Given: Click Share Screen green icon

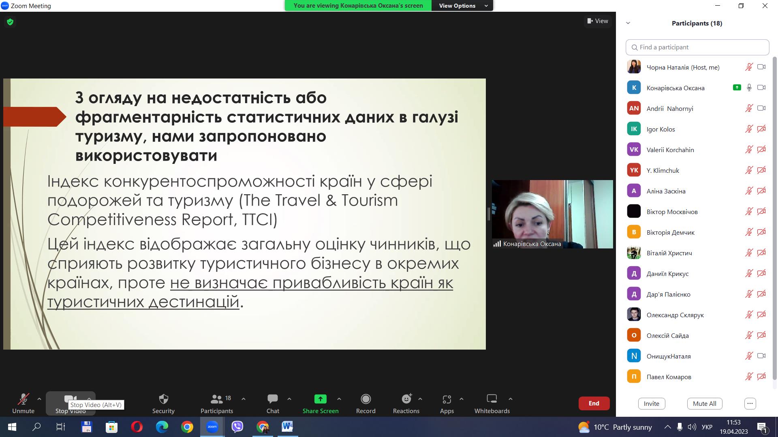Looking at the screenshot, I should point(320,399).
